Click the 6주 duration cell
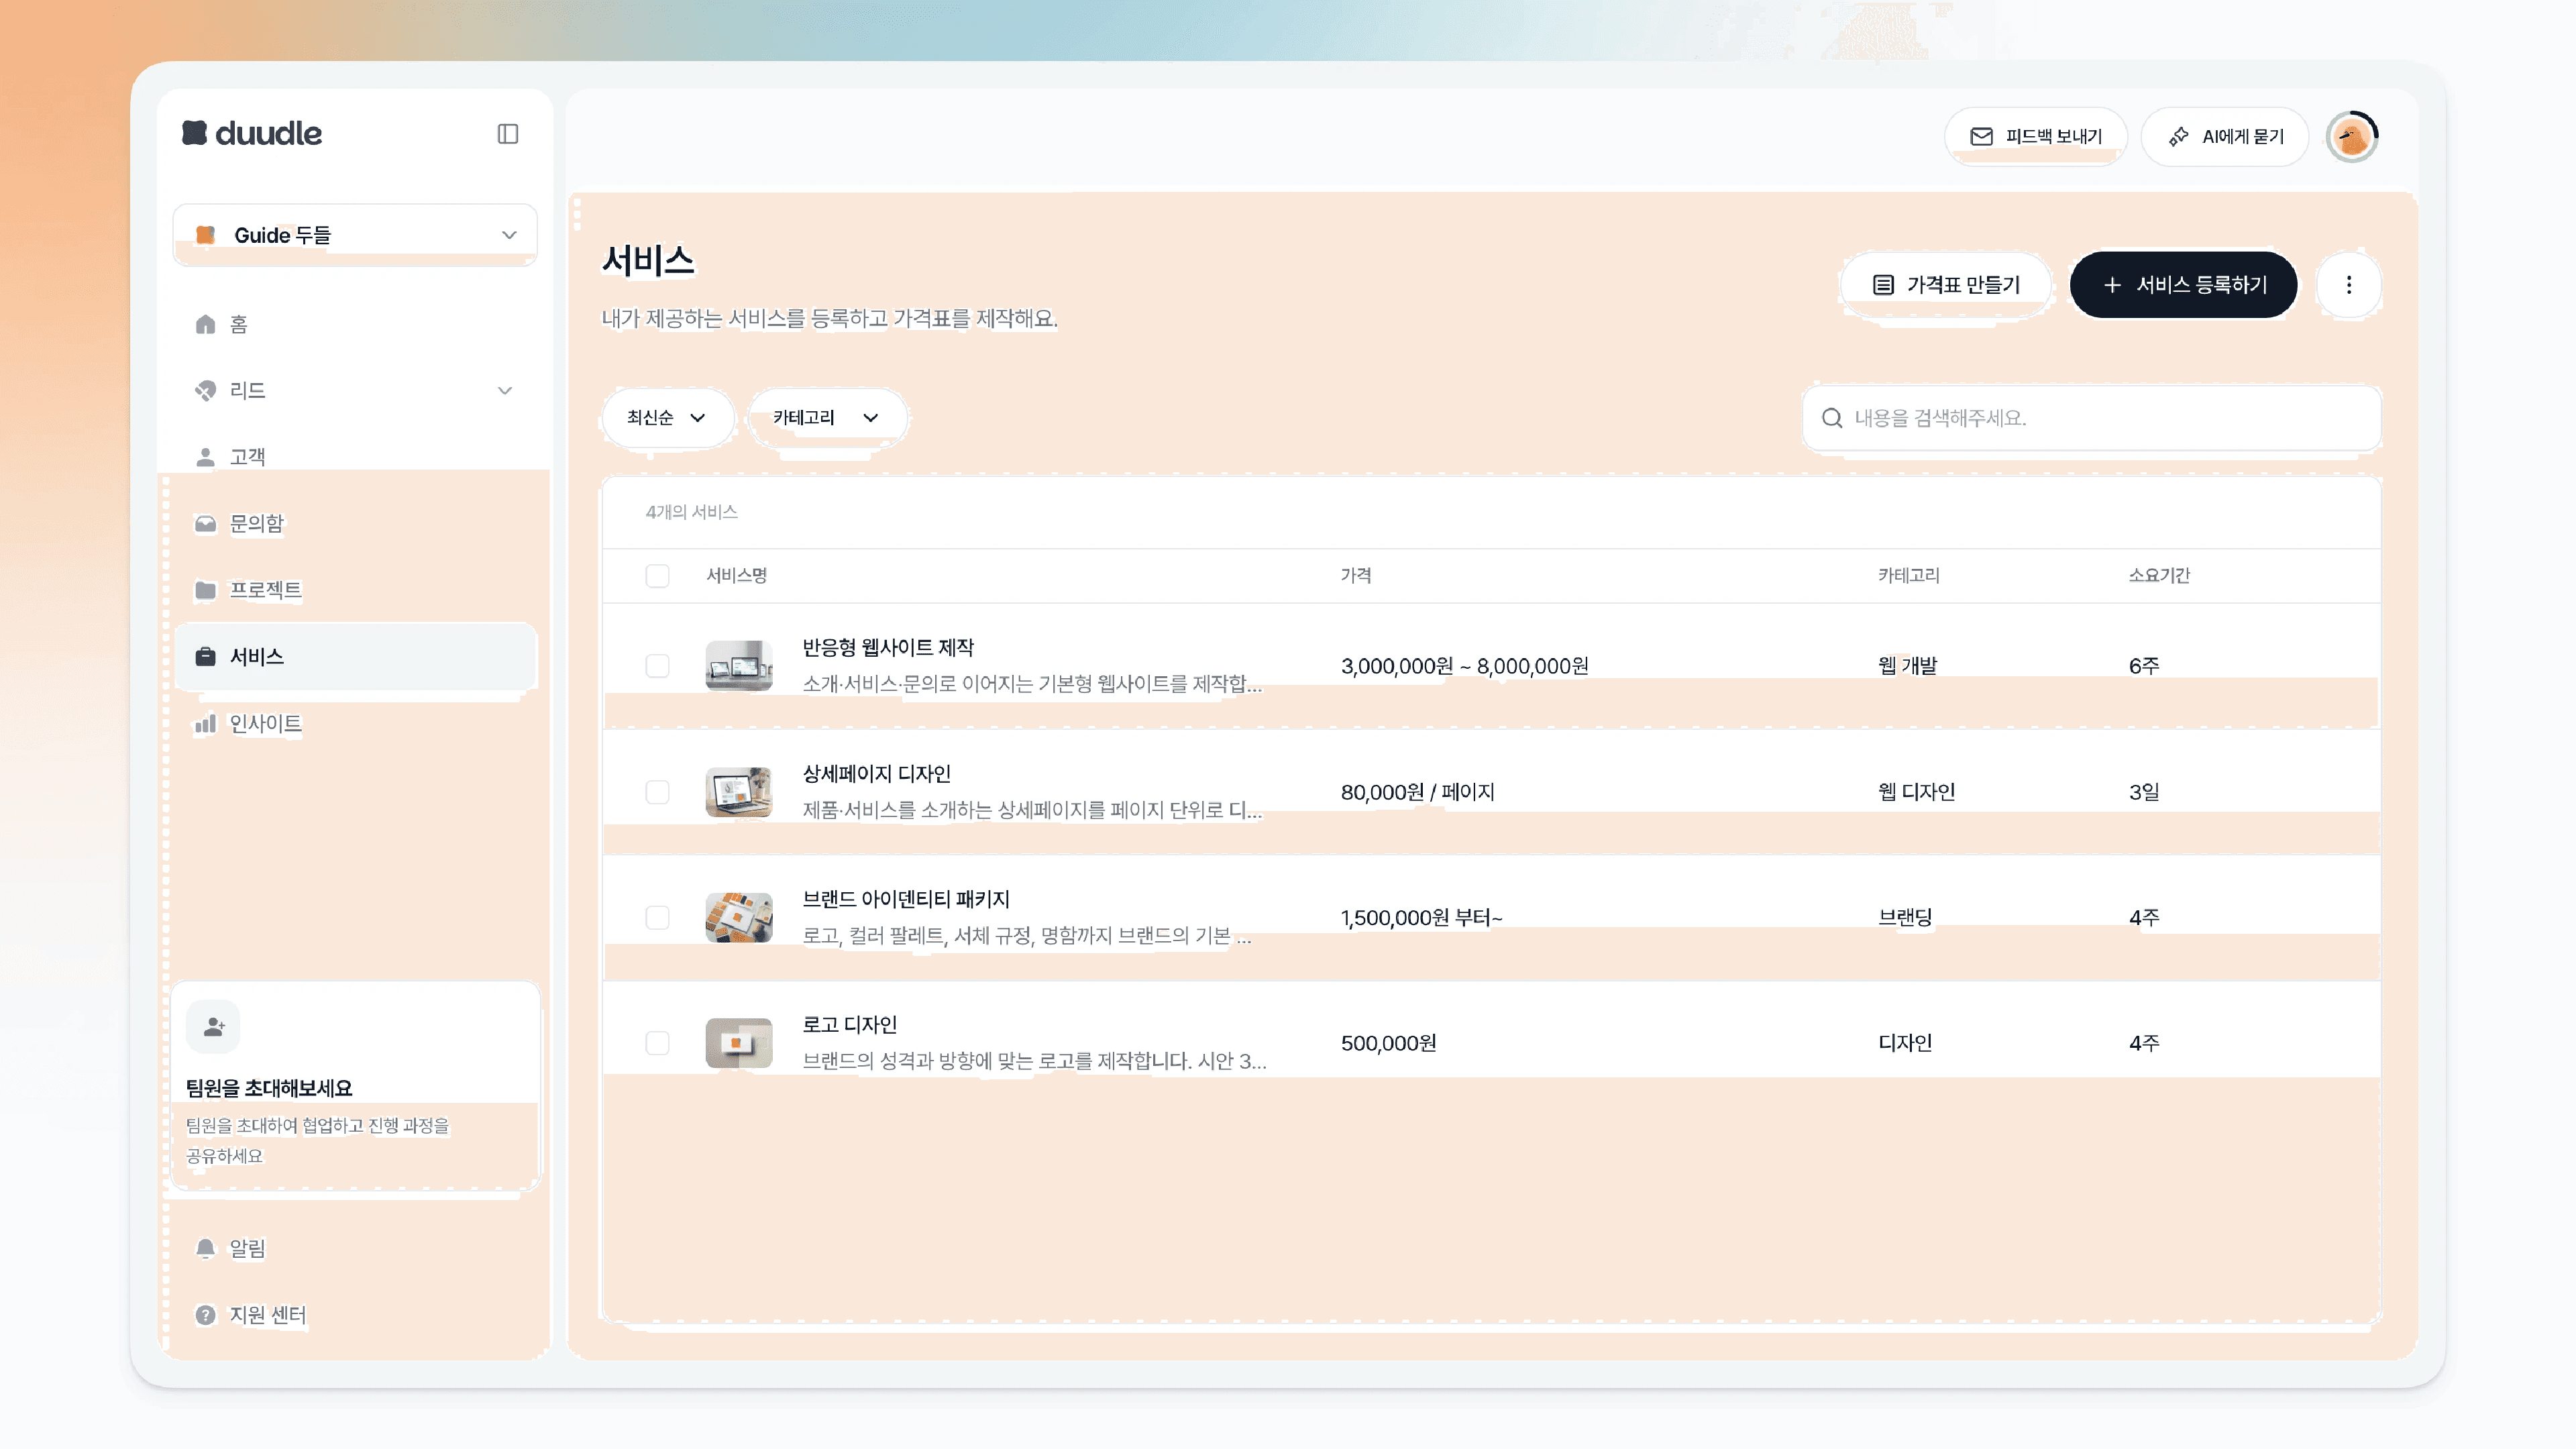Viewport: 2576px width, 1449px height. pos(2144,666)
